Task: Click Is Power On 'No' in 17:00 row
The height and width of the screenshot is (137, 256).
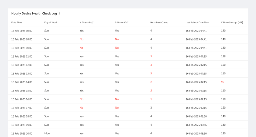Action: pos(117,108)
